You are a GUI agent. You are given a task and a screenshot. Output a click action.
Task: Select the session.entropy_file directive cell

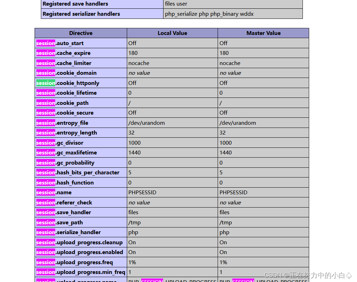coord(81,123)
